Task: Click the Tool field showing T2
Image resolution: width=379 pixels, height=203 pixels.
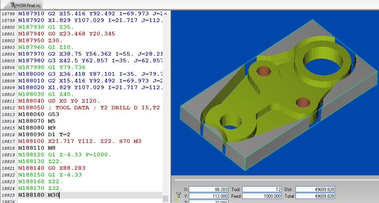Action: click(260, 190)
